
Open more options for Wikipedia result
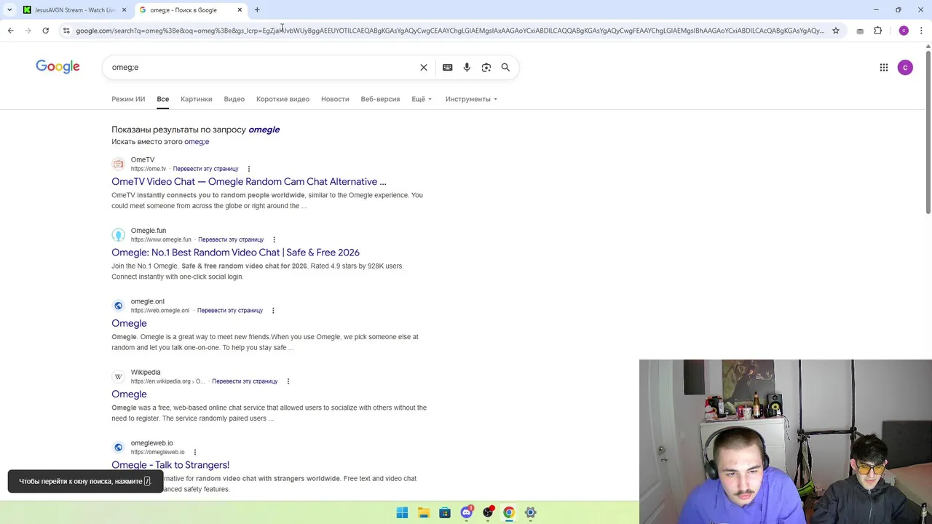point(288,381)
